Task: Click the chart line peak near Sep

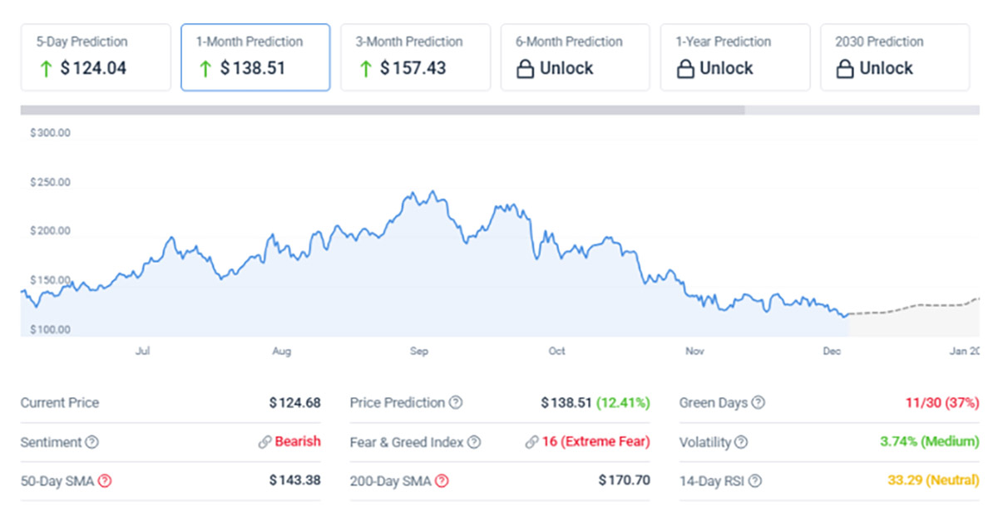Action: pyautogui.click(x=432, y=193)
